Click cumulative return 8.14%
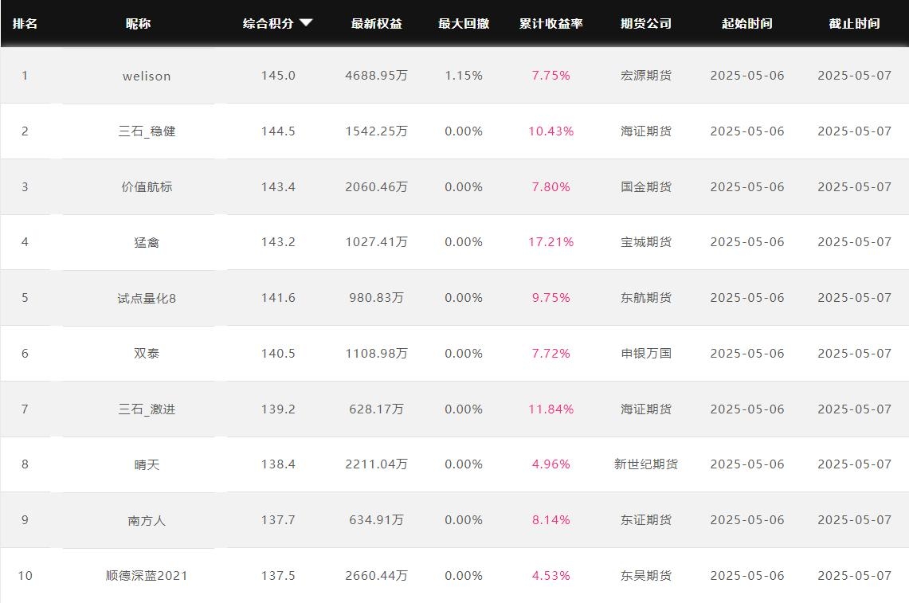The width and height of the screenshot is (909, 603). pyautogui.click(x=550, y=519)
